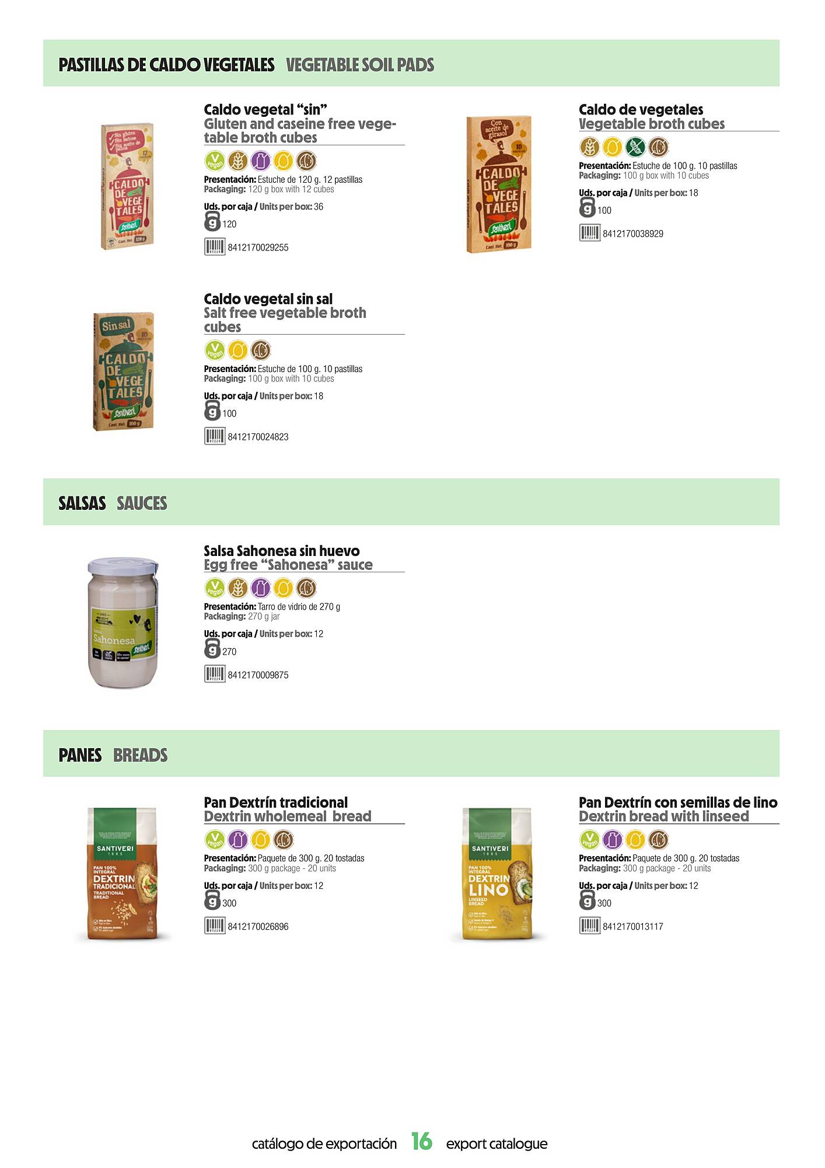Click the page number 16 in footer
The image size is (825, 1168).
pyautogui.click(x=421, y=1142)
